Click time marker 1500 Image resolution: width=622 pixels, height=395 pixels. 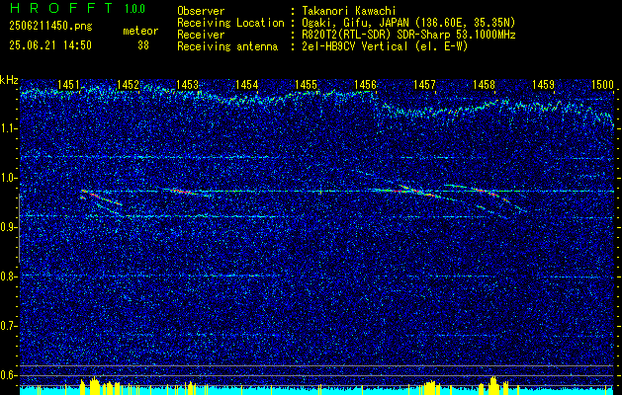(602, 85)
